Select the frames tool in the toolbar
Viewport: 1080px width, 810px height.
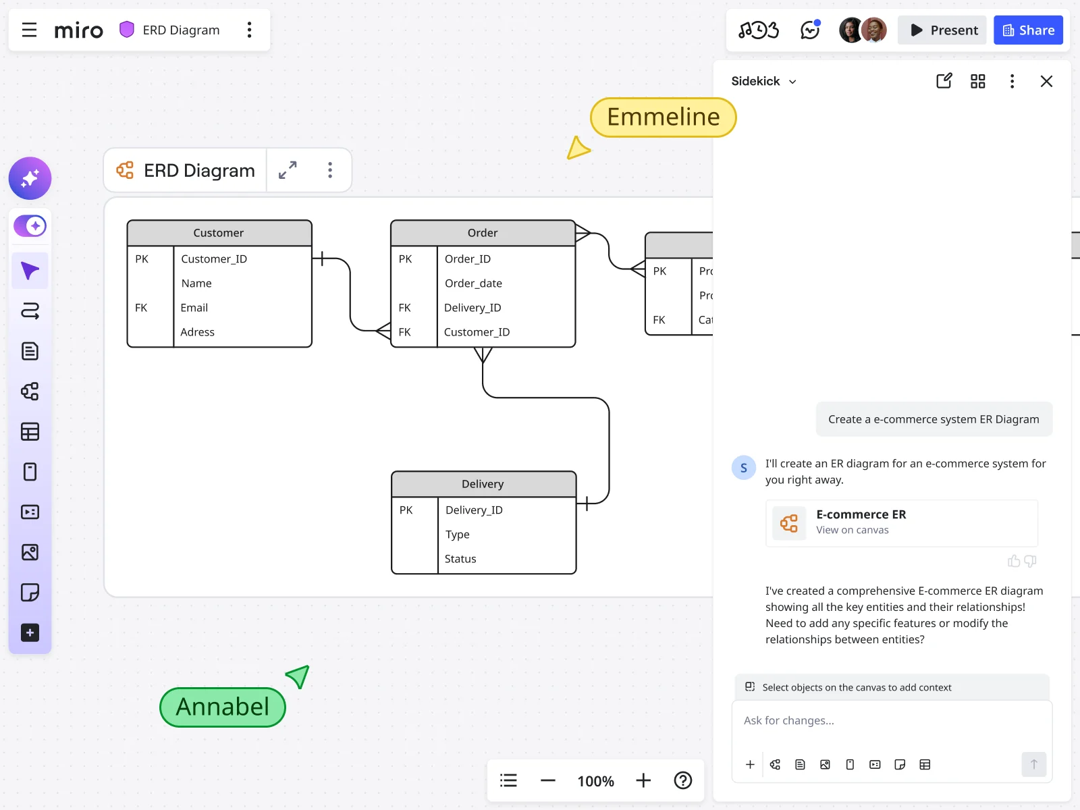coord(30,472)
